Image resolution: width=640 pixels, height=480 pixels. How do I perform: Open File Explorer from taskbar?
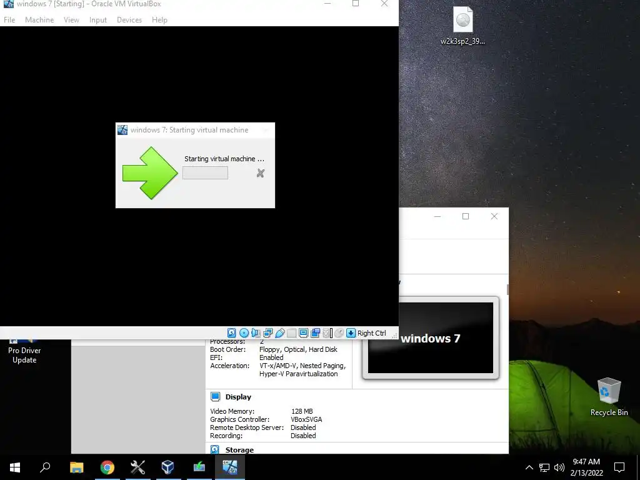[x=76, y=467]
